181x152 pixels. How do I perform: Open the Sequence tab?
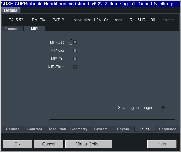(x=168, y=129)
